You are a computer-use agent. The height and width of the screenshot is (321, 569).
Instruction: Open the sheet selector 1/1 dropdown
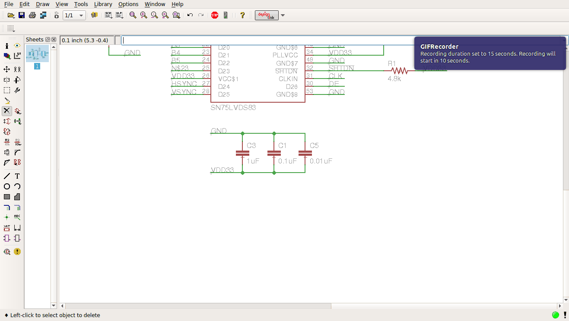coord(74,15)
